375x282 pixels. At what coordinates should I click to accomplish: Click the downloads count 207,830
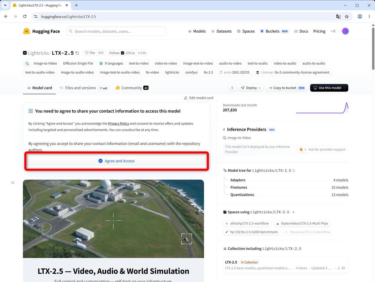230,110
